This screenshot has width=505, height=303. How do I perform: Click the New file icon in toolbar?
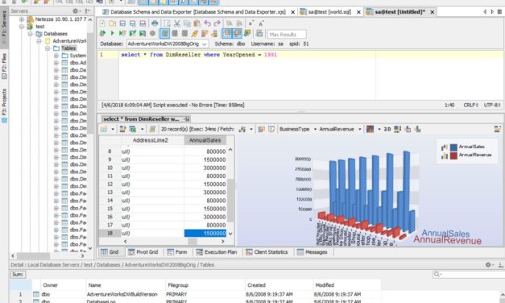[x=102, y=23]
